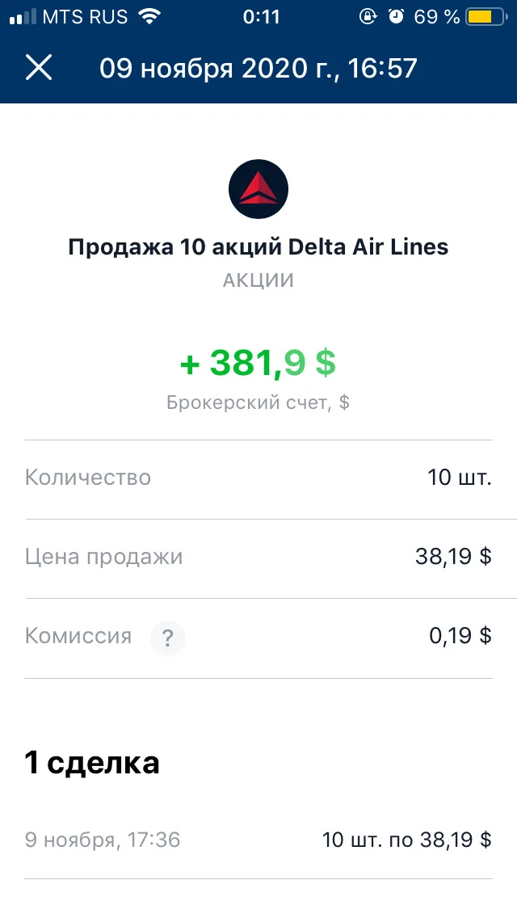Tap the battery indicator icon
The height and width of the screenshot is (918, 517).
486,16
